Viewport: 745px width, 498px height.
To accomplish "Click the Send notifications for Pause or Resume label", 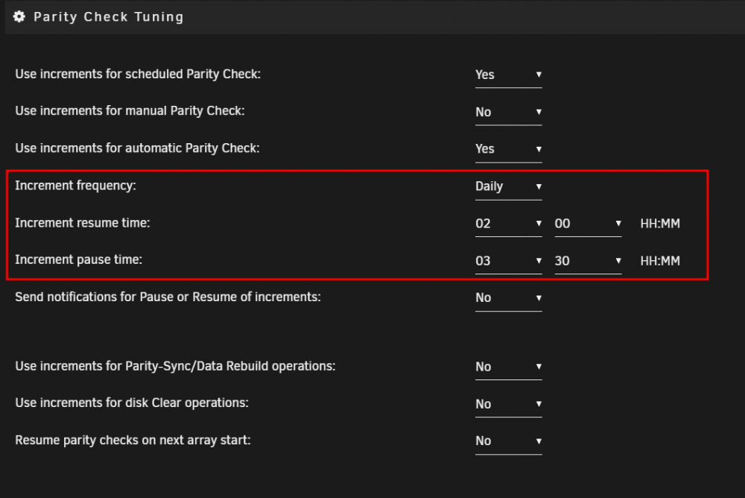I will coord(168,297).
